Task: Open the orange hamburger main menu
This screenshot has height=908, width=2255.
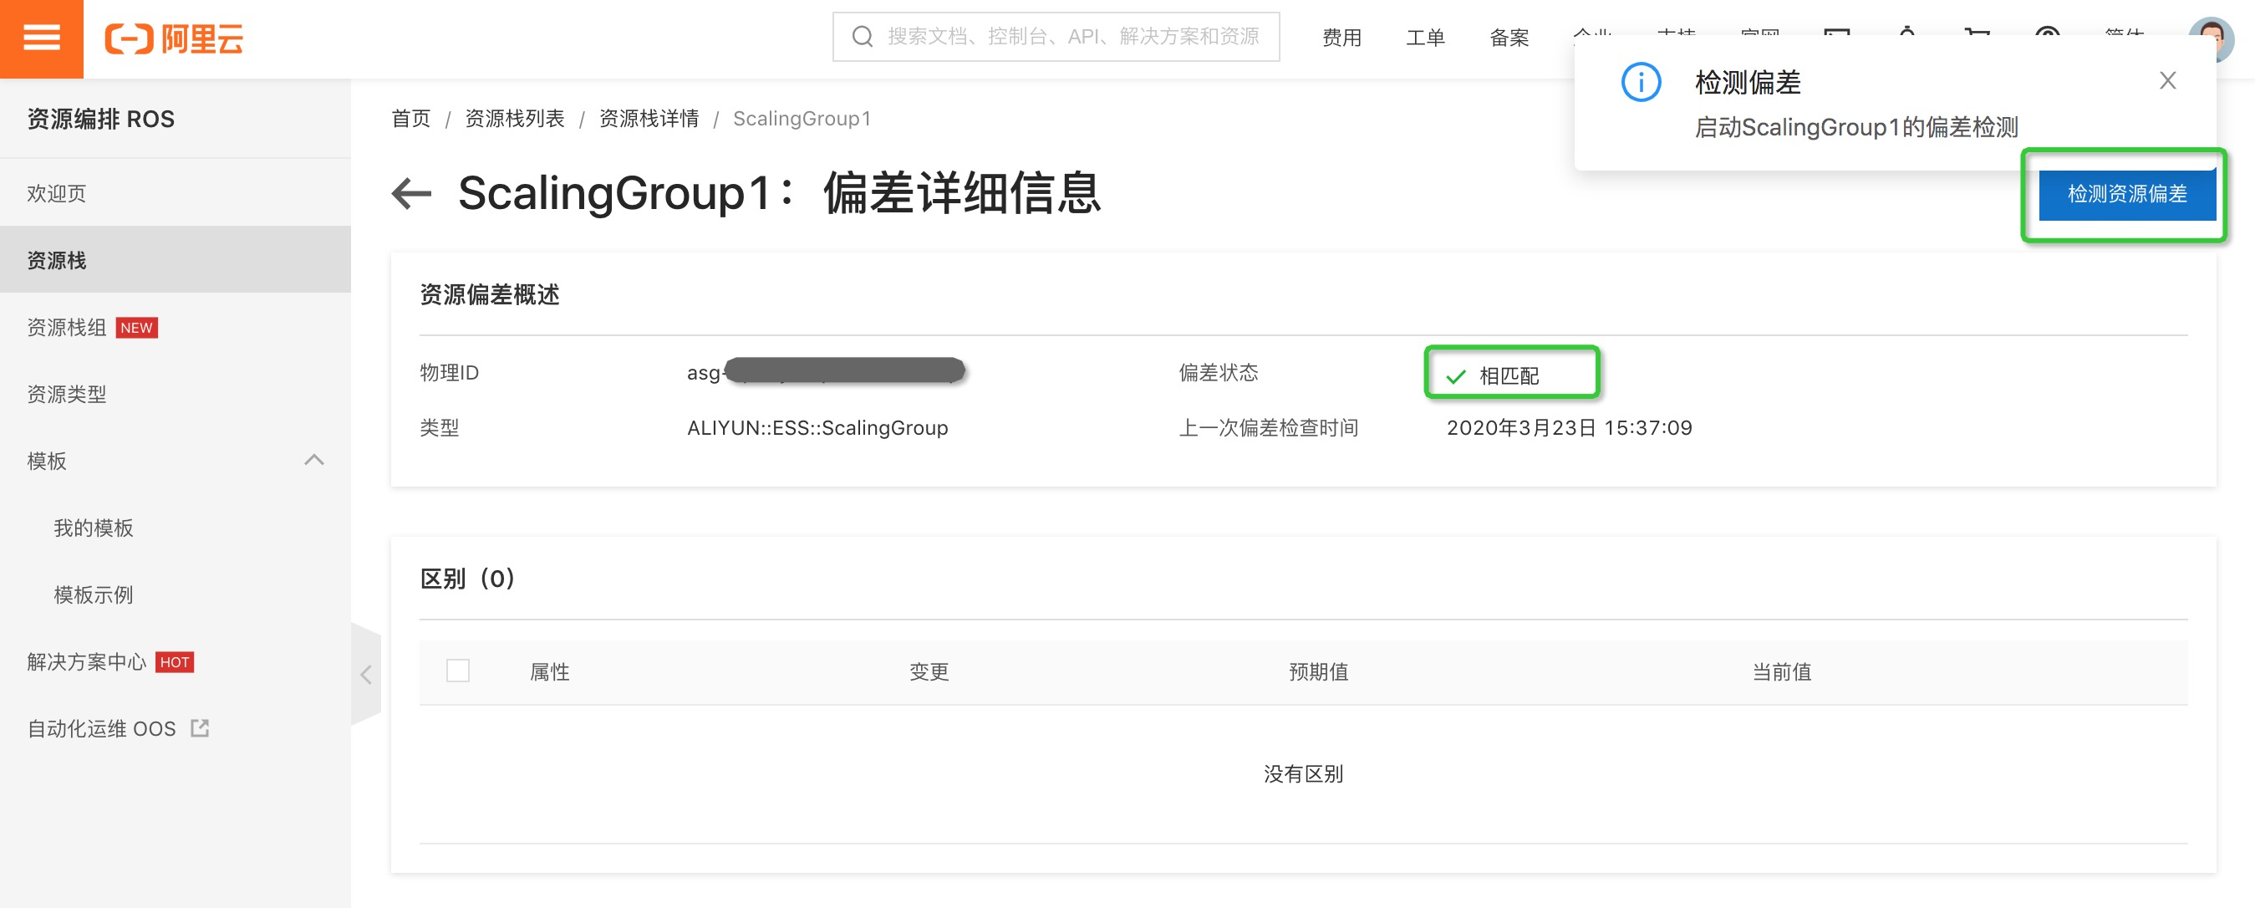Action: (41, 38)
